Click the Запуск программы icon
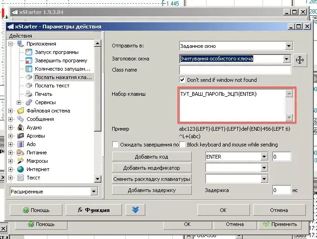This screenshot has width=317, height=239. 29,52
